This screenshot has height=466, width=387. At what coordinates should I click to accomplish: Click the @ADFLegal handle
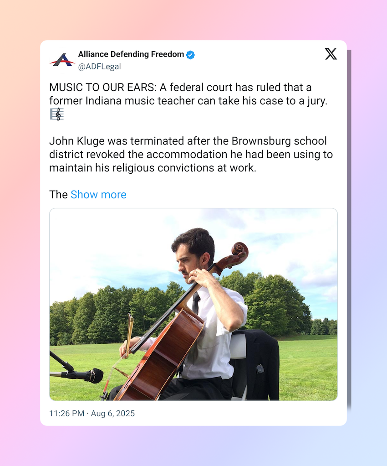pos(99,67)
